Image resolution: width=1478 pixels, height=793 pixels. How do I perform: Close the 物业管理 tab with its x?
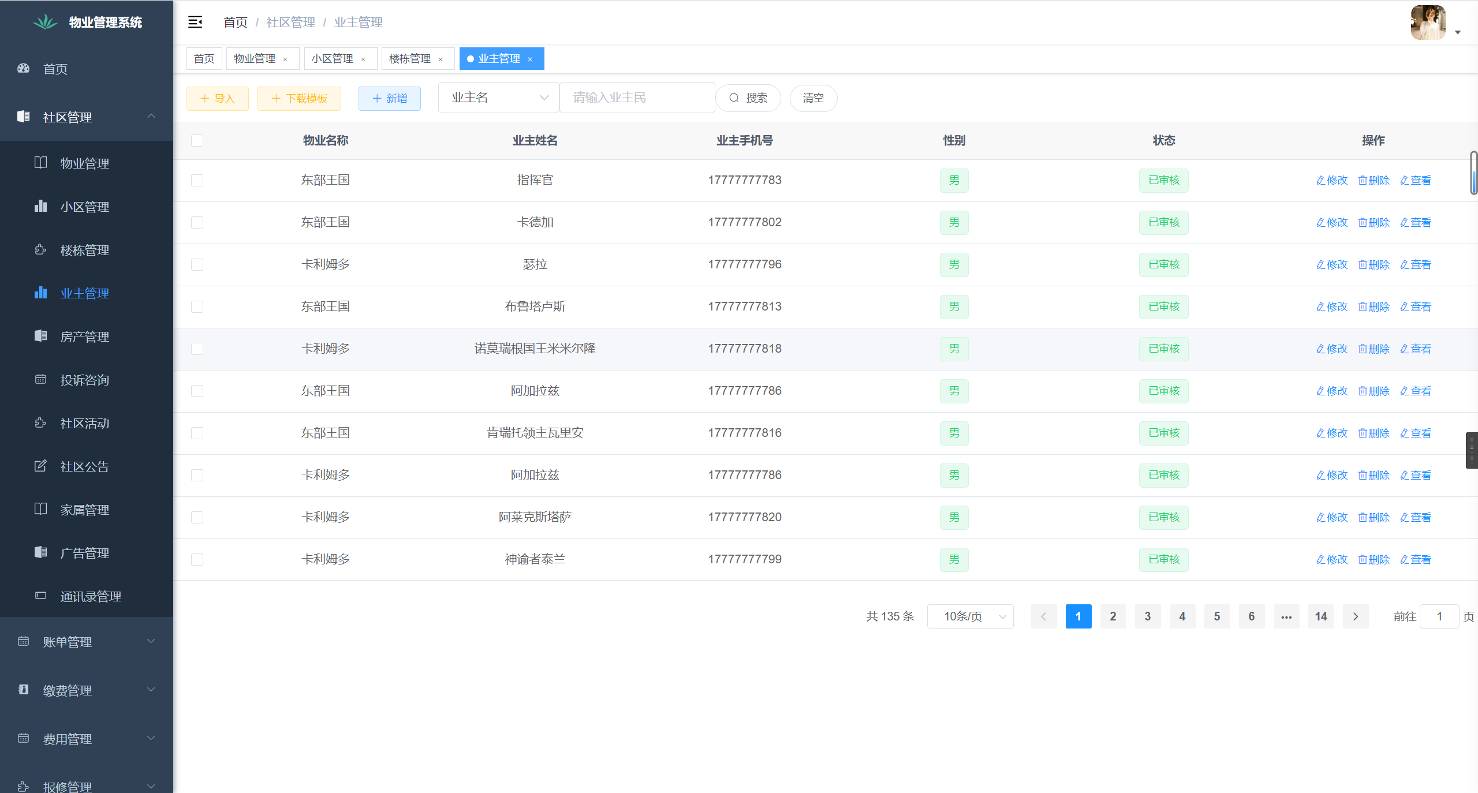(285, 59)
